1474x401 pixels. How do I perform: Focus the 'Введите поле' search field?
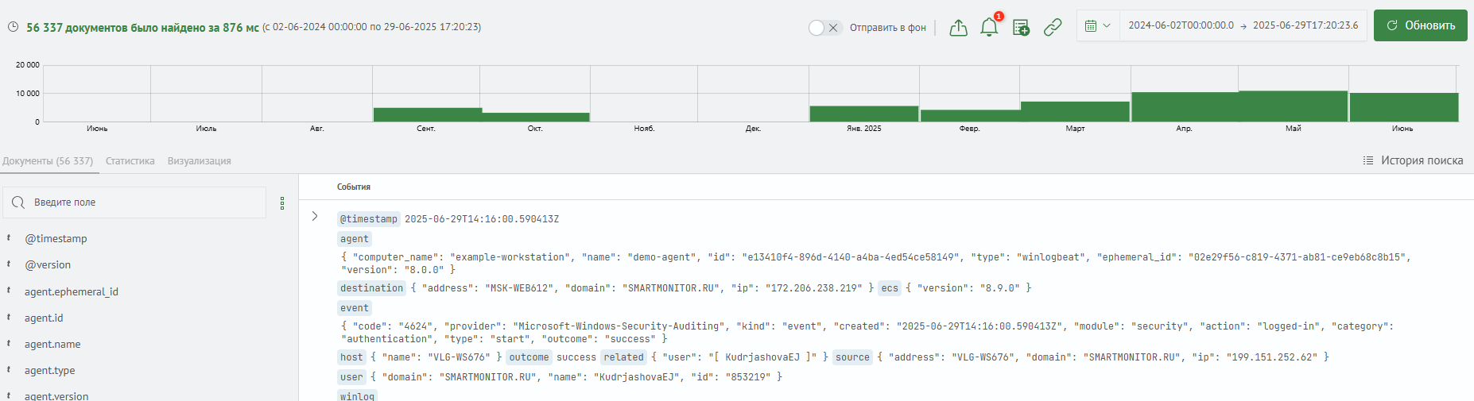click(134, 202)
